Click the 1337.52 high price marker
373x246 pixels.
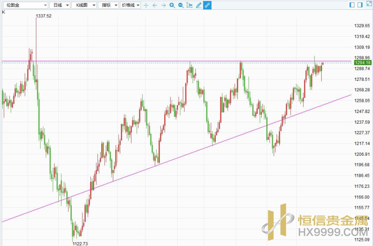click(x=43, y=16)
